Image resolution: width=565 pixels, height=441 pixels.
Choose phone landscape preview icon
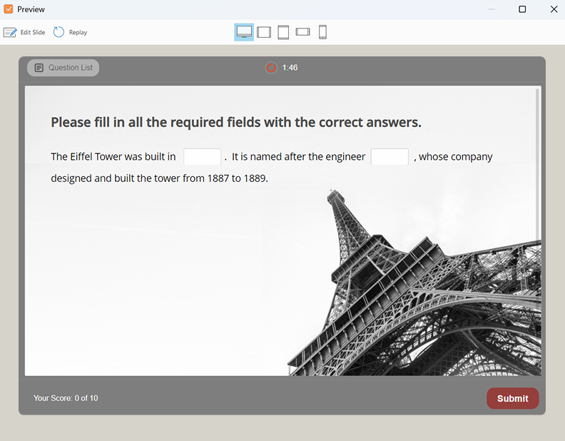302,32
